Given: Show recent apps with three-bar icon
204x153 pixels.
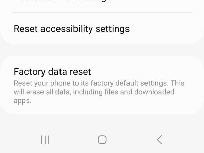Looking at the screenshot, I should pyautogui.click(x=45, y=139).
